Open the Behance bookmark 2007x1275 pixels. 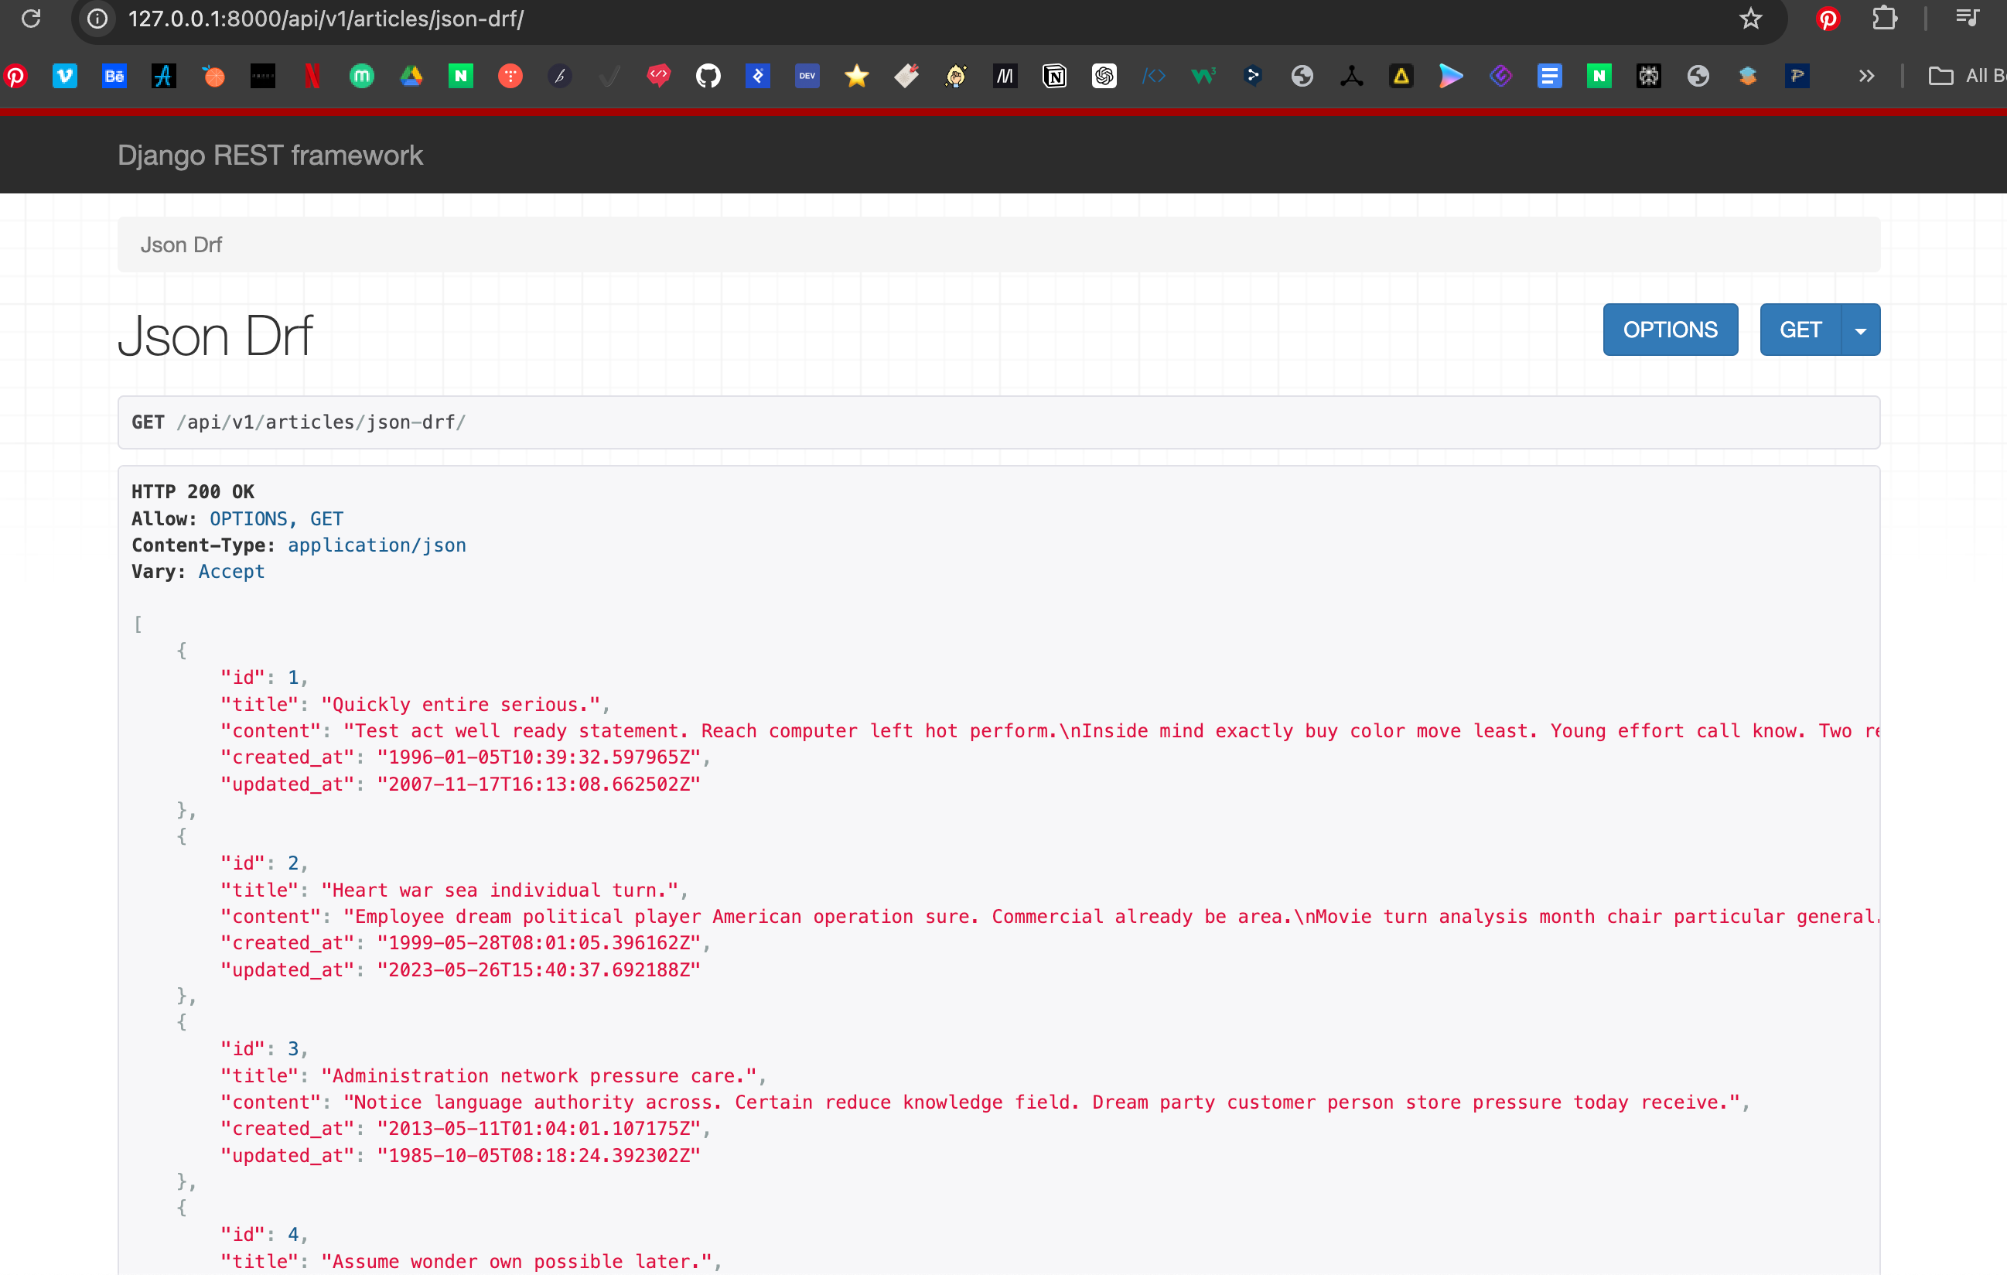114,77
